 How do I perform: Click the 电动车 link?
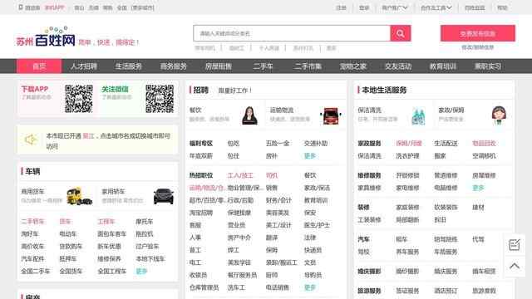point(68,234)
